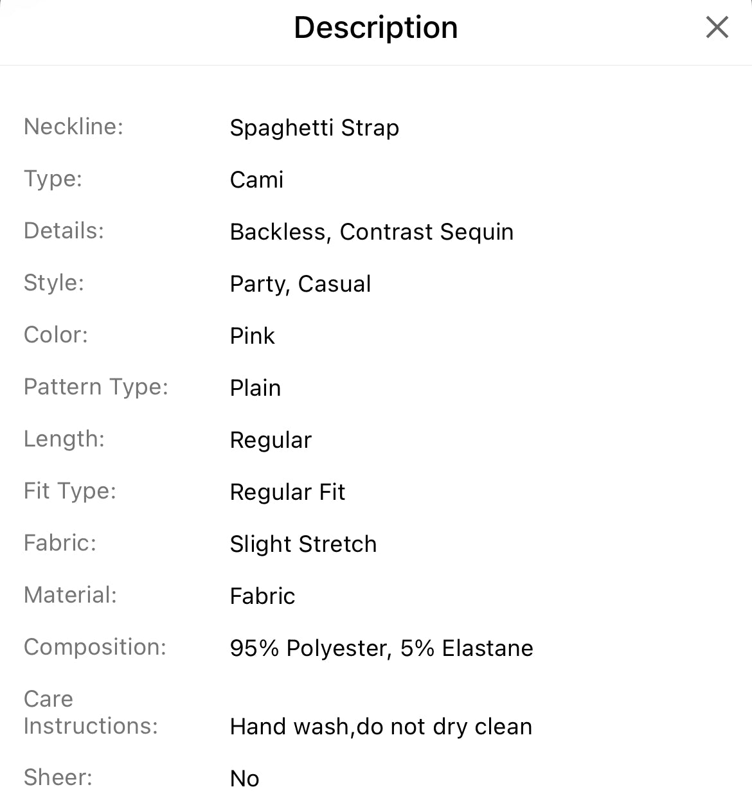Select the Cami type value

(x=256, y=180)
